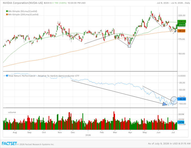Select the MA-Simple (50,ma,0,1,solid) legend label
The height and width of the screenshot is (148, 191).
click(23, 11)
